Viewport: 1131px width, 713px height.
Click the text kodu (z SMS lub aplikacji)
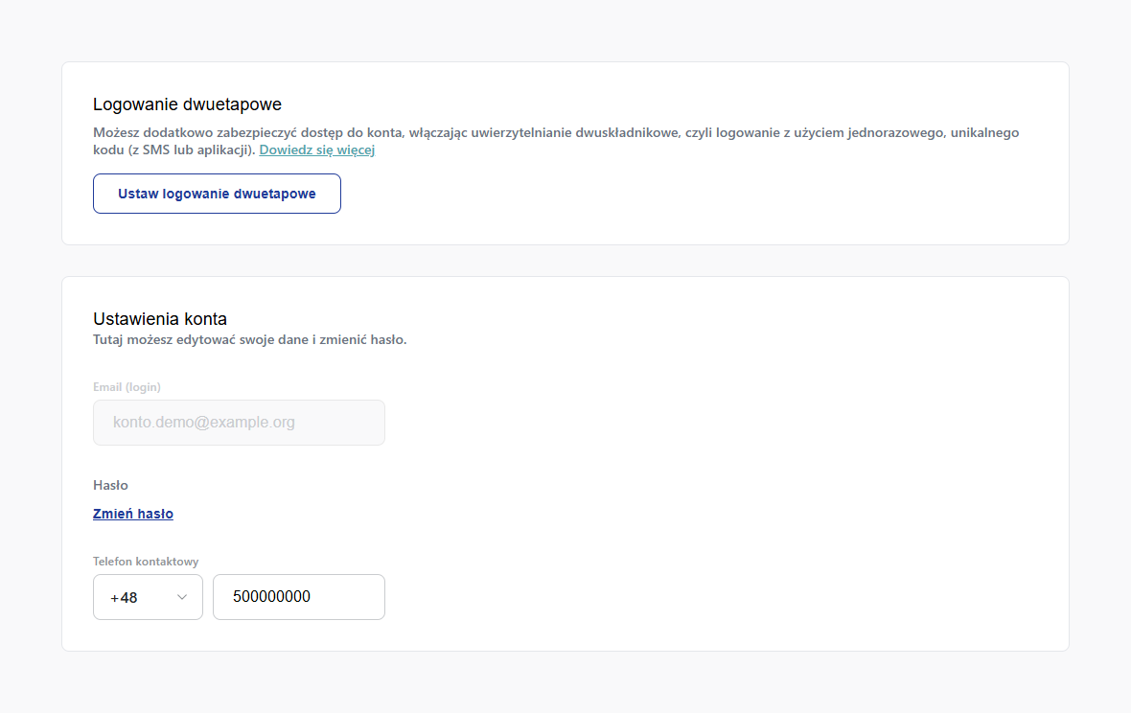(173, 149)
